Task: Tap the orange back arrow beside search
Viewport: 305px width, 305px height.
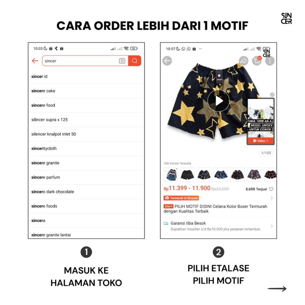Action: point(35,61)
